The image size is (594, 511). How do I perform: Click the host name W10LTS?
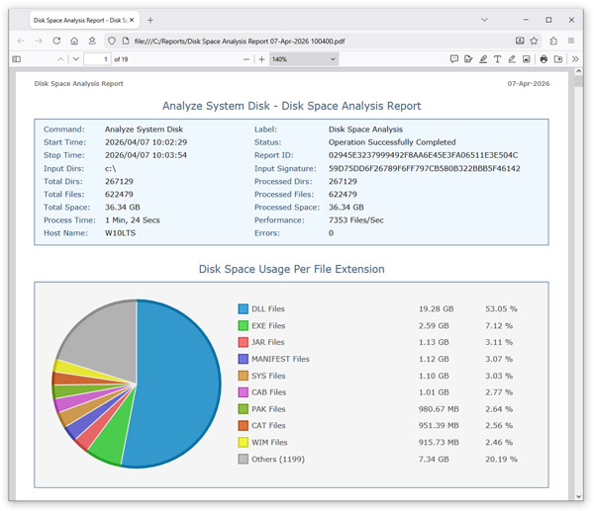click(x=120, y=233)
